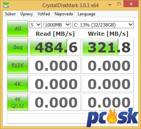This screenshot has height=129, width=141.
Task: Minimize the CrystalDiskMark window
Action: [x=110, y=4]
